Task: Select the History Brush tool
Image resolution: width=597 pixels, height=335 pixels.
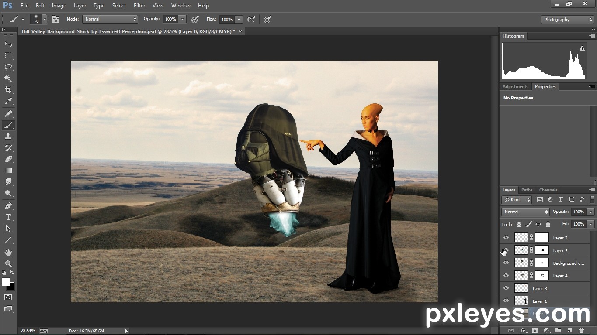Action: coord(8,148)
